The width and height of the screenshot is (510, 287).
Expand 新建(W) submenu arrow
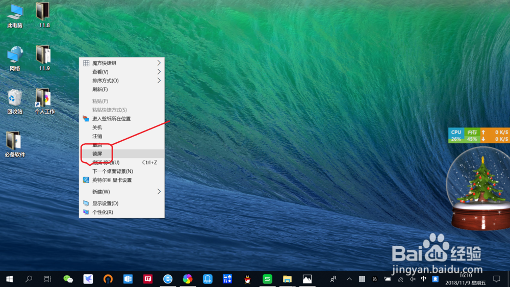point(159,192)
